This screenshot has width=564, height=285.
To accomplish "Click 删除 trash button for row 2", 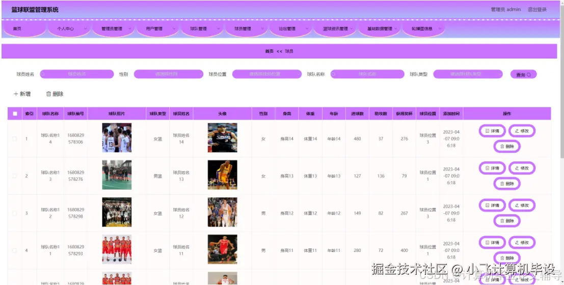I will pos(507,184).
